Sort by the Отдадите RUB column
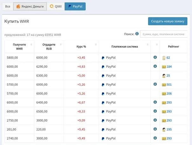The height and width of the screenshot is (145, 192). click(49, 47)
